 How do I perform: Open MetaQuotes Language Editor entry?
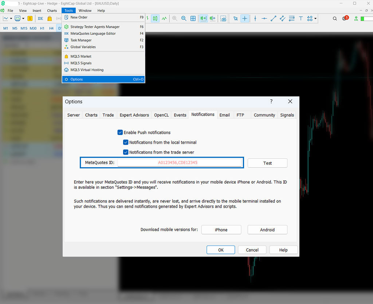[103, 33]
